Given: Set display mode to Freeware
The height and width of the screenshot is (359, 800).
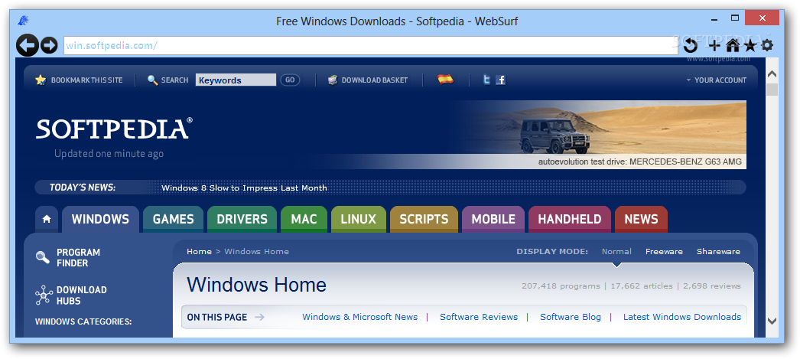Looking at the screenshot, I should point(664,251).
